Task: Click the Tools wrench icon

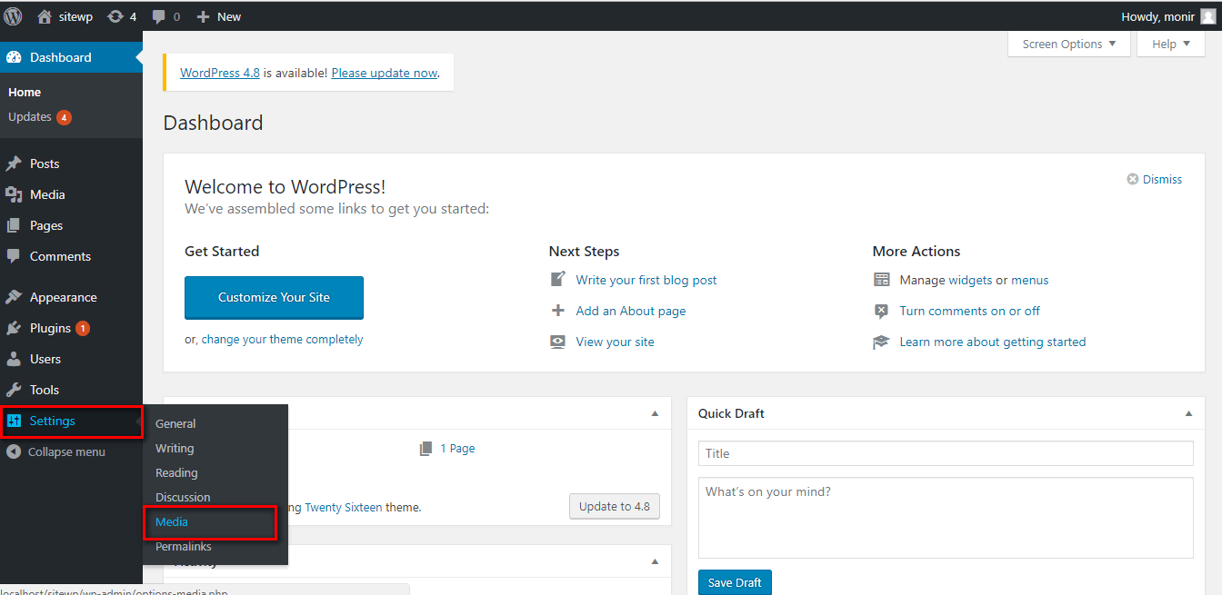Action: (14, 390)
